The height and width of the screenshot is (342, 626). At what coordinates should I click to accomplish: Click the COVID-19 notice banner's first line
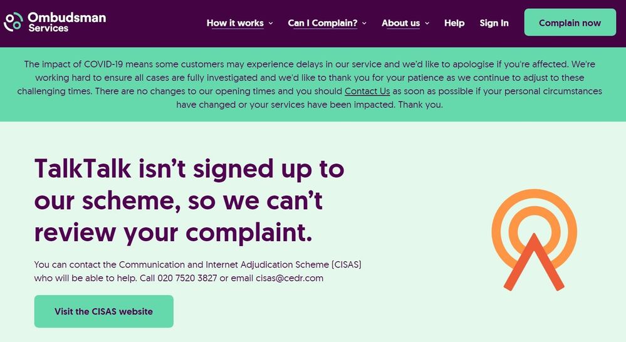coord(313,65)
